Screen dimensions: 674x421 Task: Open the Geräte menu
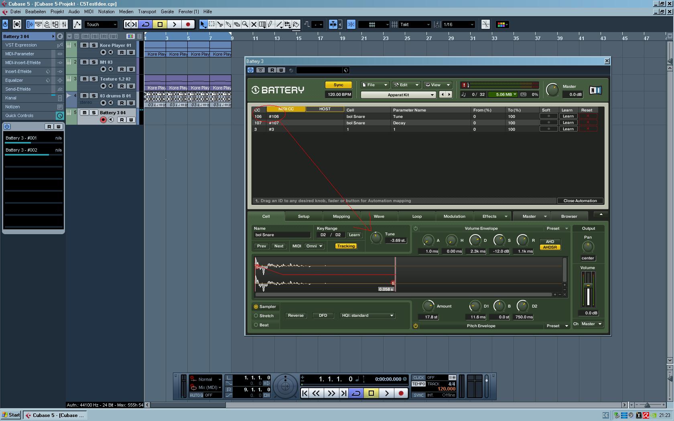[167, 12]
